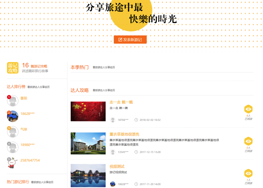Click the blue jeep avatar ranked second
Screen dimensions: 263x188
[x=13, y=116]
